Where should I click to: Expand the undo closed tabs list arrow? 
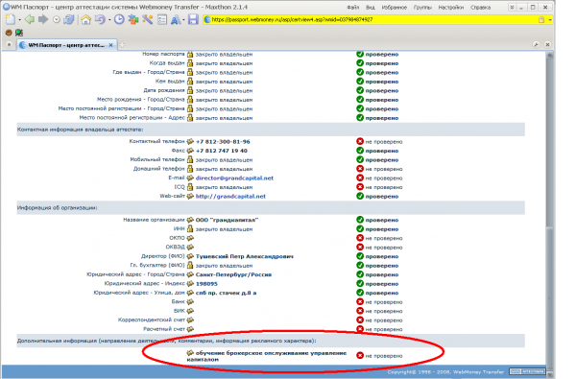[109, 20]
